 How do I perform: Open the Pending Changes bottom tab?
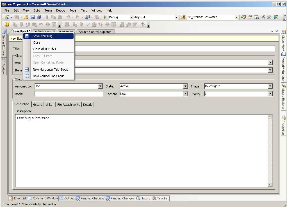click(x=120, y=198)
